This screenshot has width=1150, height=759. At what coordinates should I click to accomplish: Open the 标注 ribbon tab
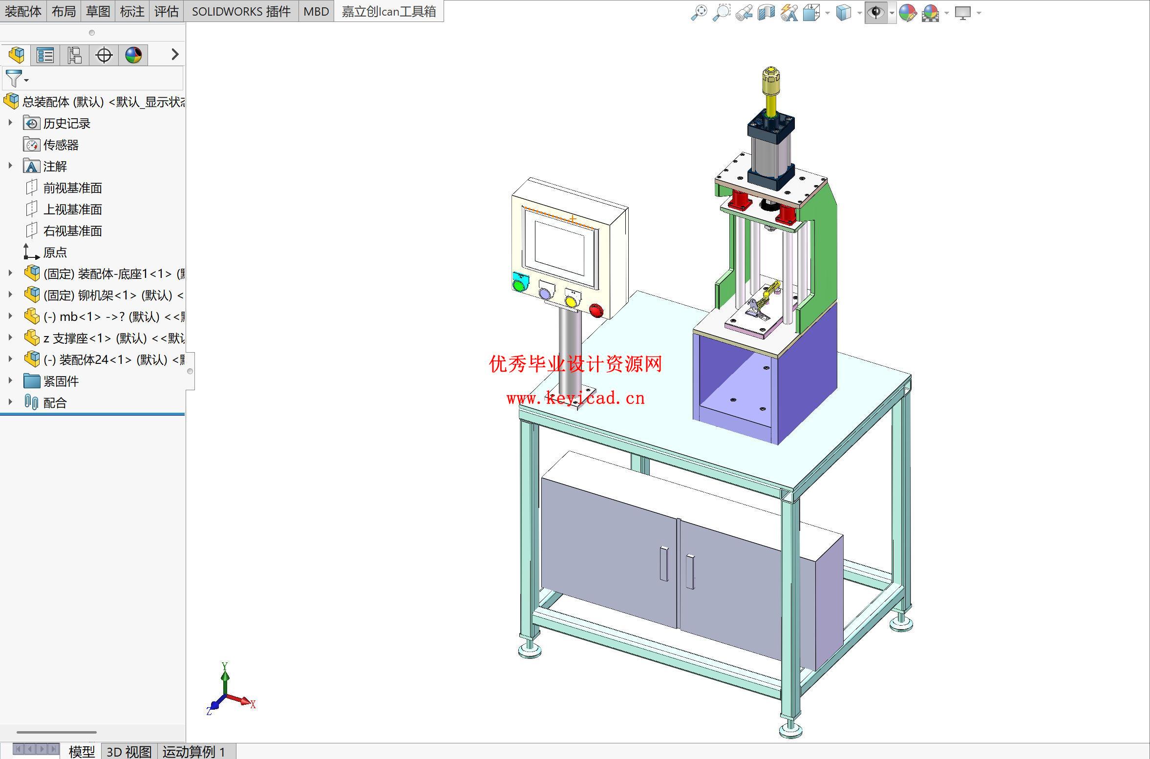point(132,11)
